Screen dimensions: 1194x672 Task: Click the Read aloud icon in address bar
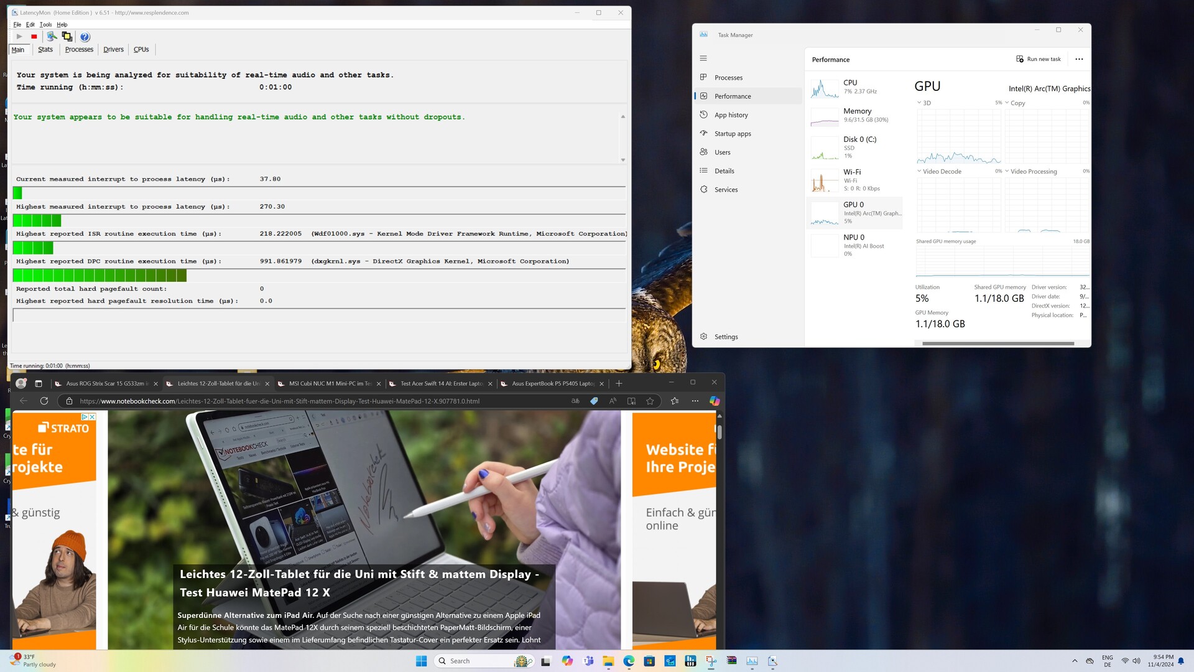tap(613, 401)
